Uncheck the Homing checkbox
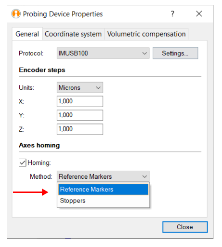222x247 pixels. 23,163
